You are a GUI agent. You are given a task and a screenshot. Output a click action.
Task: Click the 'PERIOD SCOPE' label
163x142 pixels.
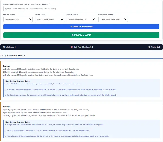pyautogui.click(x=9, y=15)
